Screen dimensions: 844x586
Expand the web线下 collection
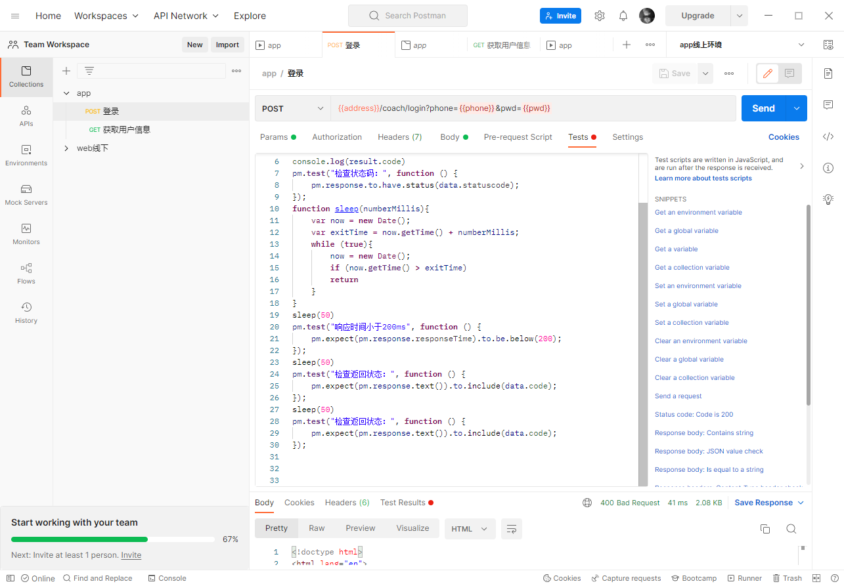tap(66, 148)
